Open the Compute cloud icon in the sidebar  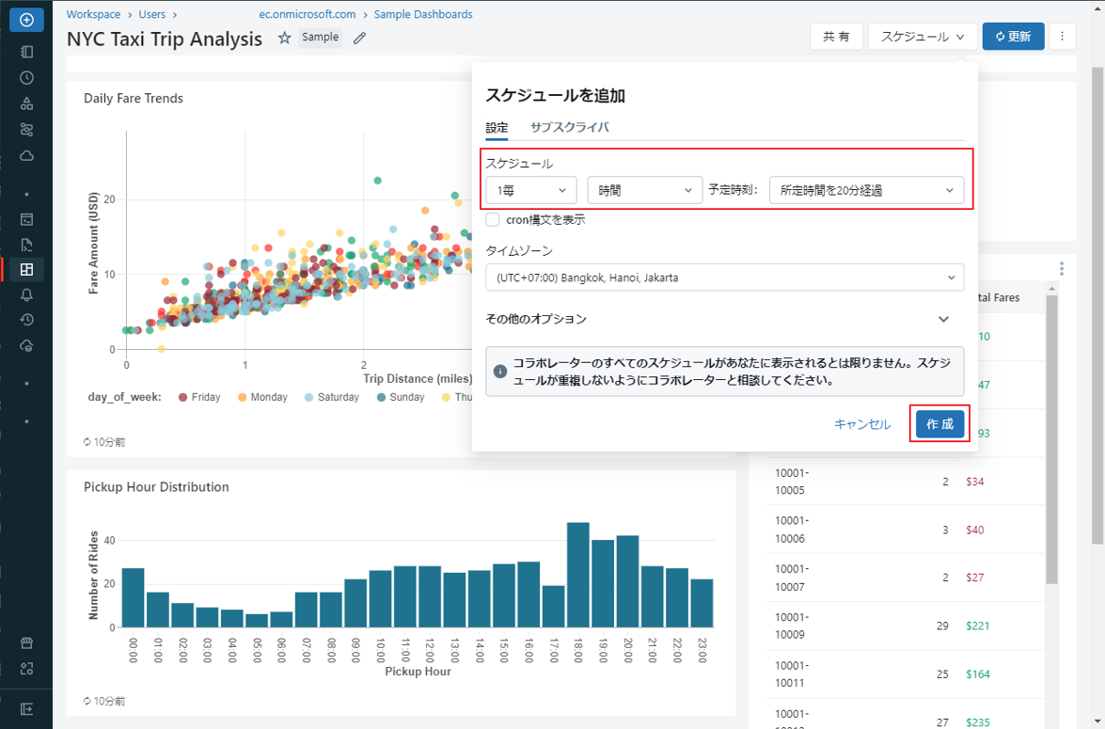point(26,155)
